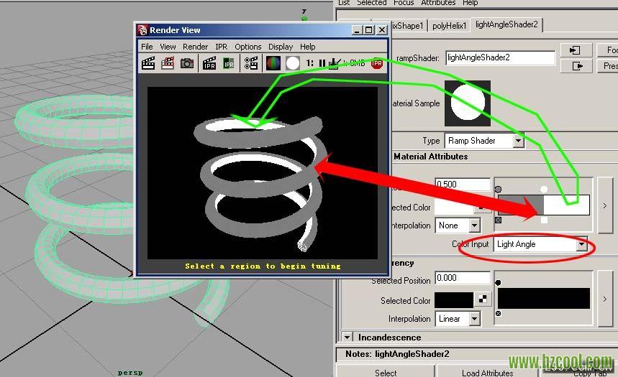The height and width of the screenshot is (377, 618).
Task: Switch to the polyHelix1 tab
Action: pyautogui.click(x=450, y=26)
